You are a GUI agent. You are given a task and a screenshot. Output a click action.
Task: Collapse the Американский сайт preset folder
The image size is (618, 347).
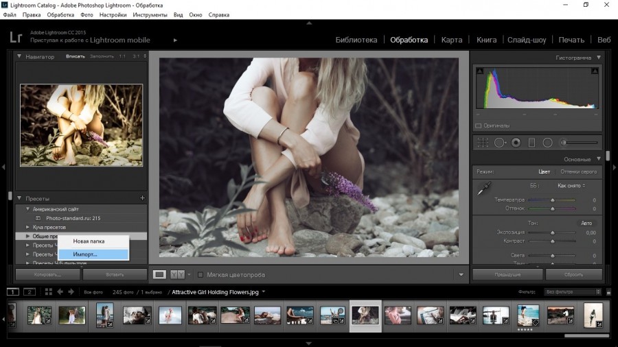(27, 209)
